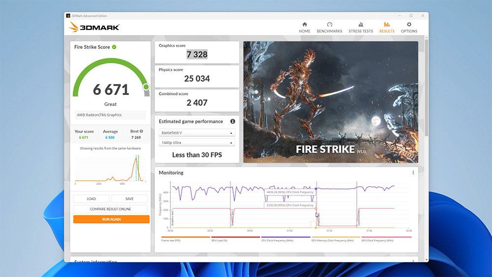Screen dimensions: 492x277
Task: Click the AMD Radeon(TM) Graphics label
Action: pyautogui.click(x=99, y=115)
